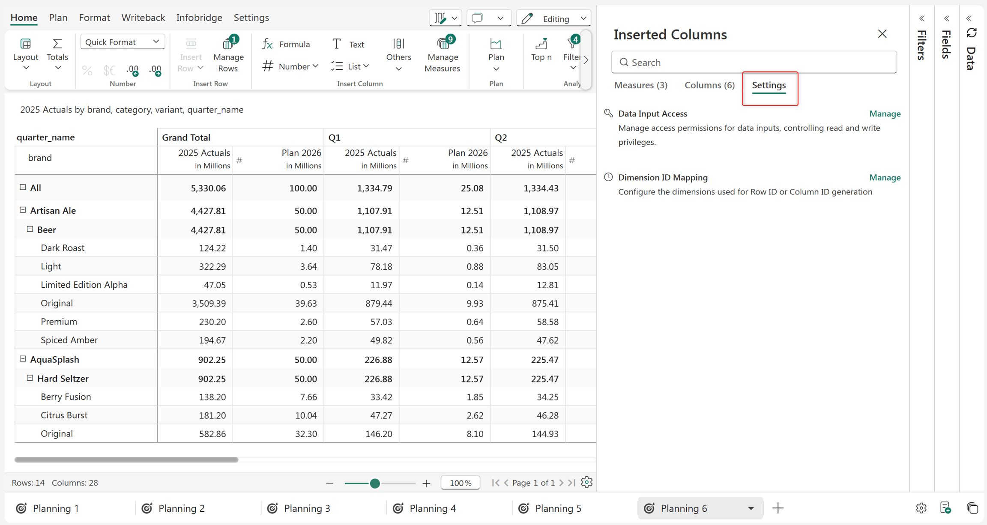Screen dimensions: 987x525
Task: Open the Manage Rows tool
Action: click(228, 54)
